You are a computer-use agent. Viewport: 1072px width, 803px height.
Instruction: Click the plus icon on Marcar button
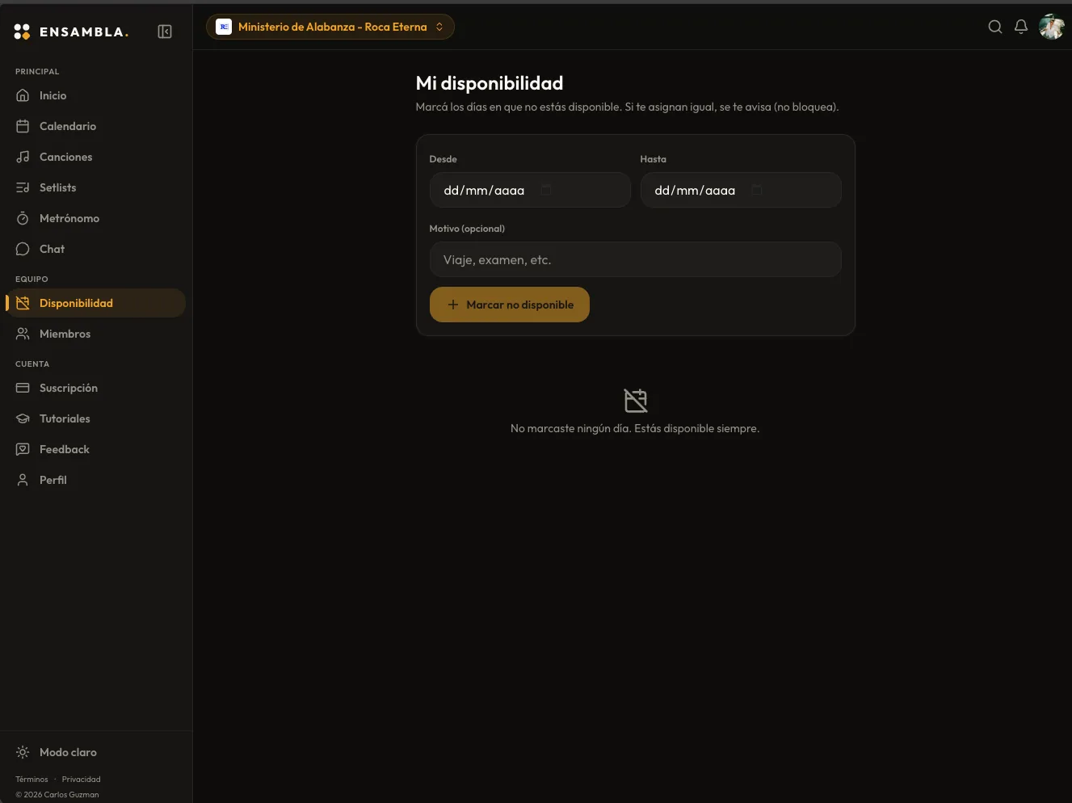(453, 305)
